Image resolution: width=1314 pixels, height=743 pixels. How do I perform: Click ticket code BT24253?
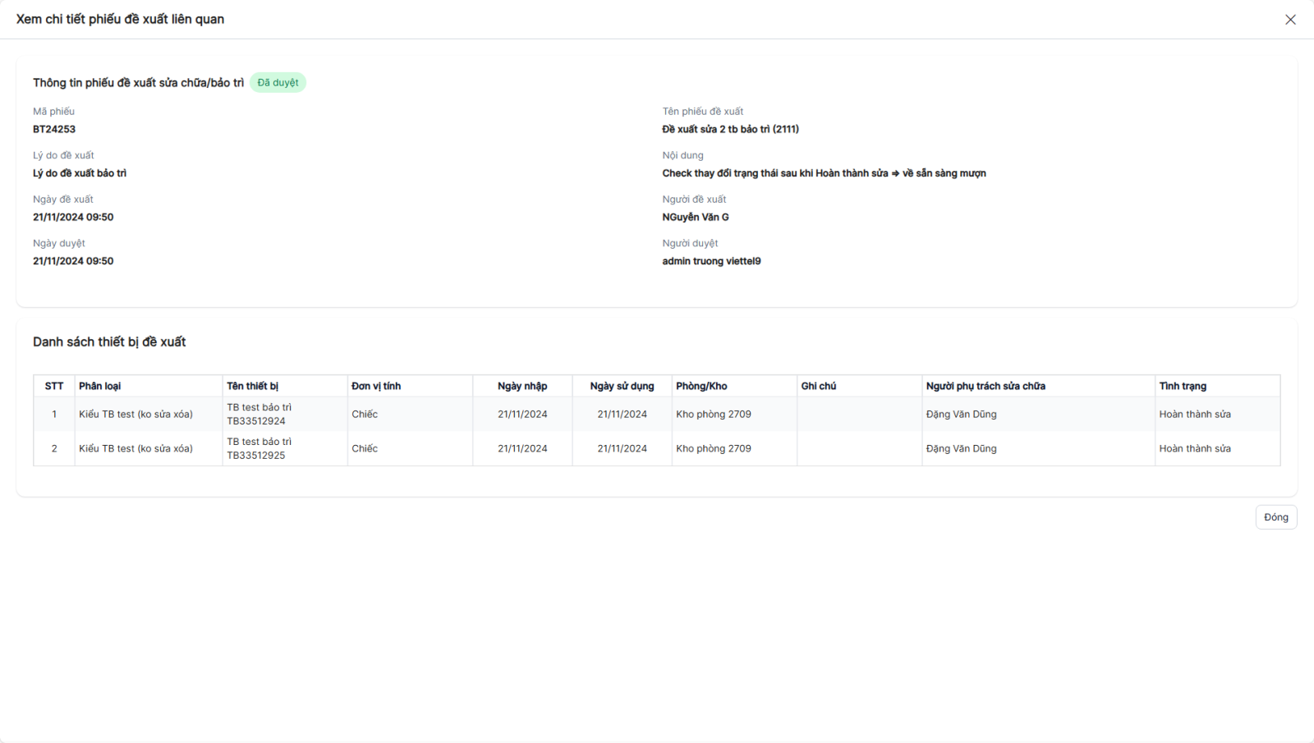54,129
